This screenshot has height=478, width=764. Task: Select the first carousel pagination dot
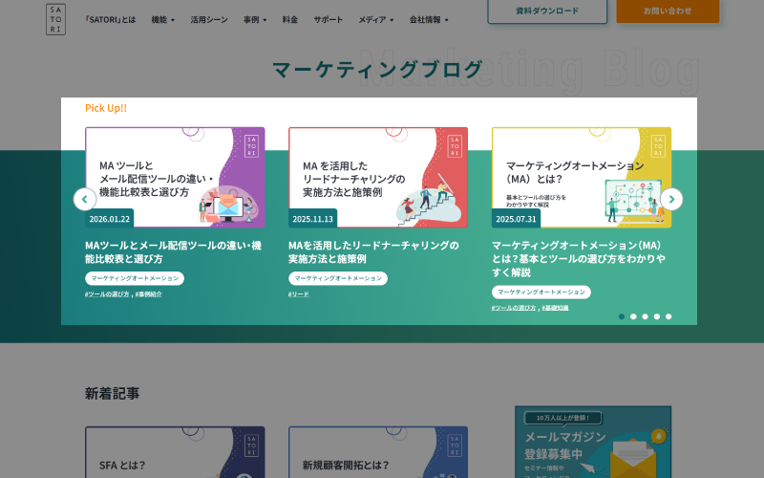click(622, 316)
